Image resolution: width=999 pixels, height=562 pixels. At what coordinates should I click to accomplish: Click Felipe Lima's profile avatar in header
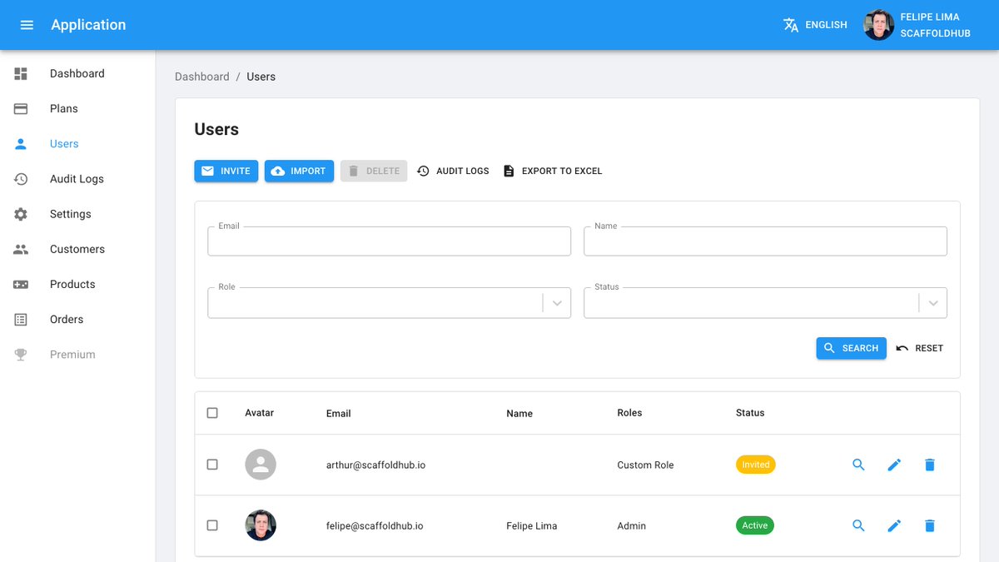879,25
